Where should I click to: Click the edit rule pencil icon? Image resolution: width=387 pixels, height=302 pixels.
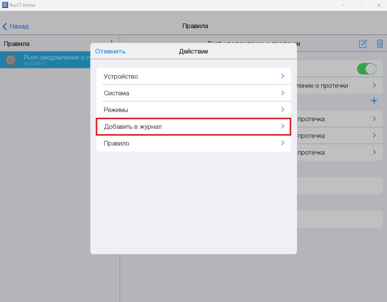[363, 44]
